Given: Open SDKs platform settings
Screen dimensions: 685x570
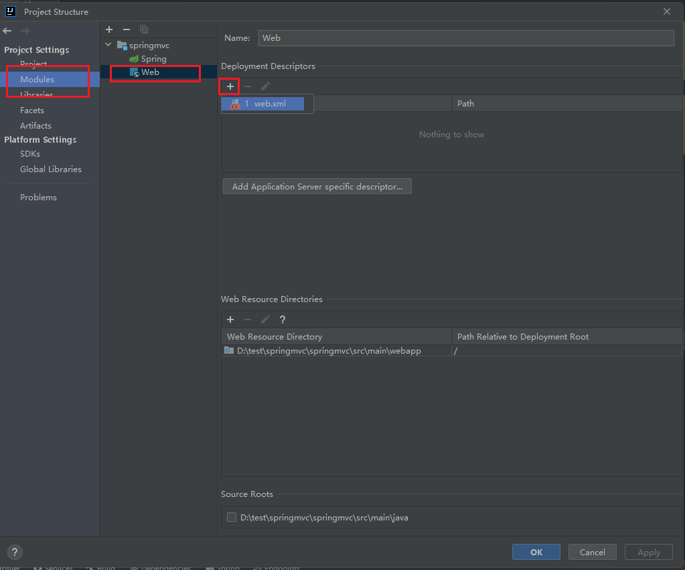Looking at the screenshot, I should [30, 154].
